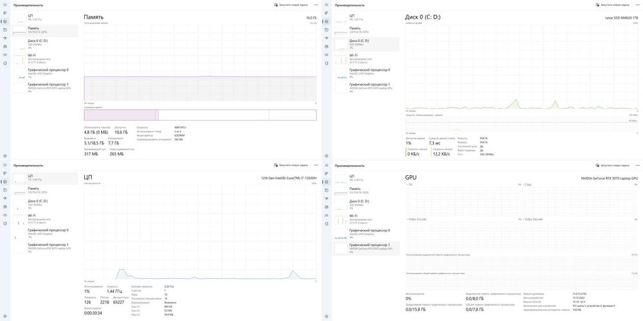The width and height of the screenshot is (643, 321).
Task: Open Startup apps icon in Диск 0 window
Action: pos(327,38)
